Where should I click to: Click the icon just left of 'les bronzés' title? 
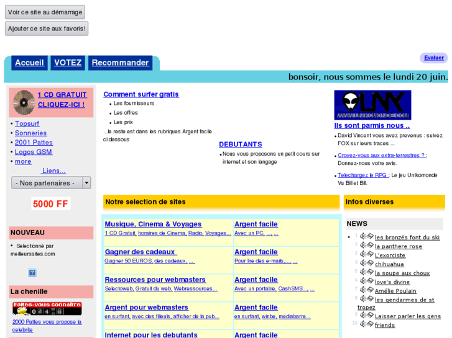370,236
